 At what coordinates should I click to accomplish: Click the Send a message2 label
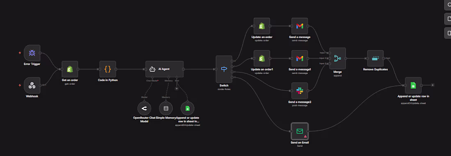tap(299, 102)
